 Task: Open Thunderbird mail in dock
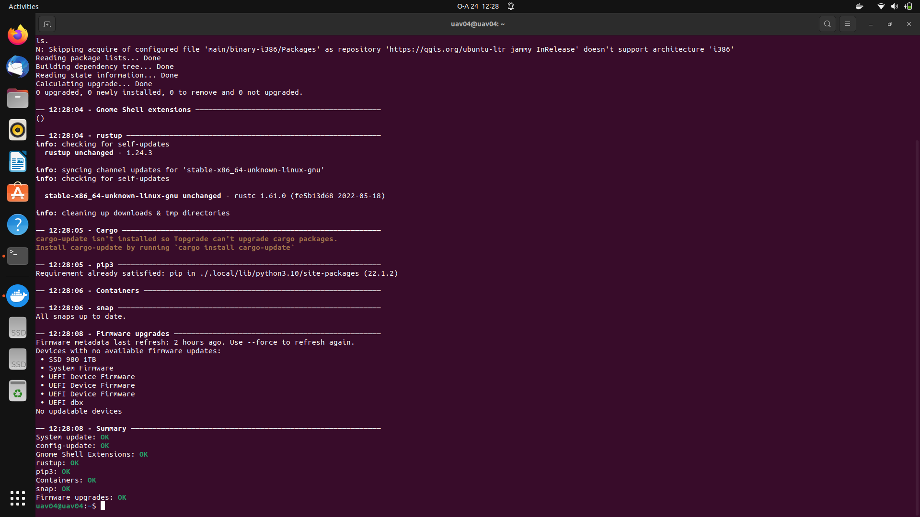pos(18,67)
